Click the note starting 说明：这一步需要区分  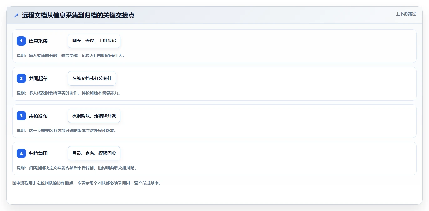point(67,130)
